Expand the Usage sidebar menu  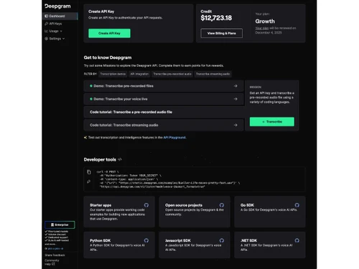pos(53,31)
